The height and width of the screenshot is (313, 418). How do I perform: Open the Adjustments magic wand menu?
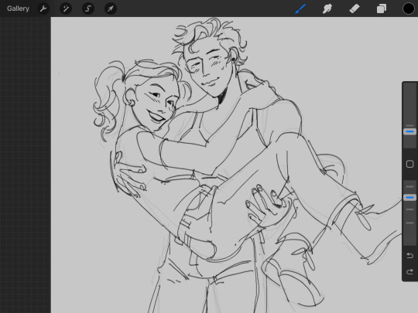coord(66,9)
